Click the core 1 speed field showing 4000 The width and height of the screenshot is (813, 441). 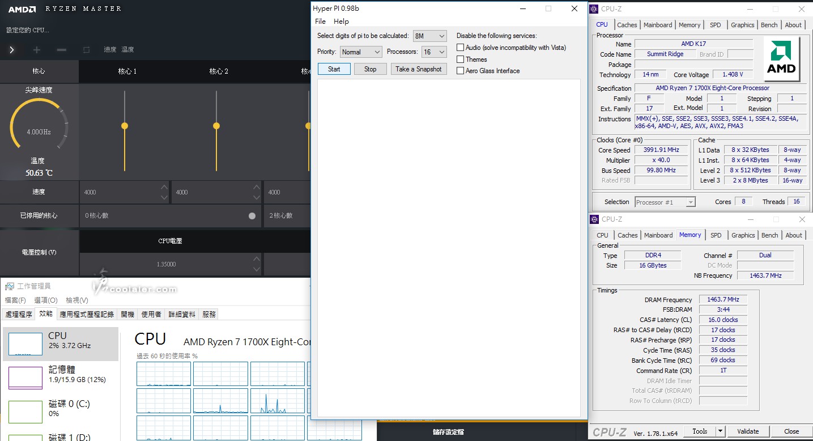pyautogui.click(x=125, y=192)
